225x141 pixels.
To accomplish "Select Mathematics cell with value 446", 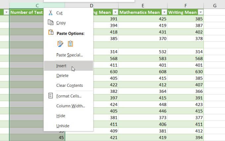I will (143, 111).
